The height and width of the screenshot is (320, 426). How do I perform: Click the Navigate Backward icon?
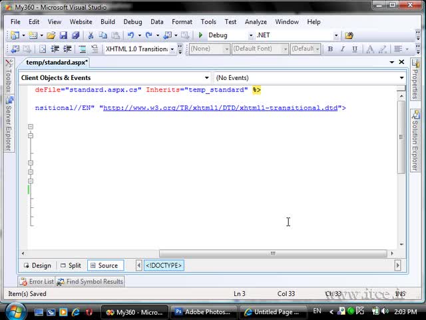pos(168,35)
